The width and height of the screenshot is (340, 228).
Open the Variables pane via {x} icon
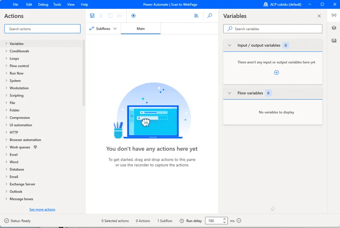[x=334, y=15]
